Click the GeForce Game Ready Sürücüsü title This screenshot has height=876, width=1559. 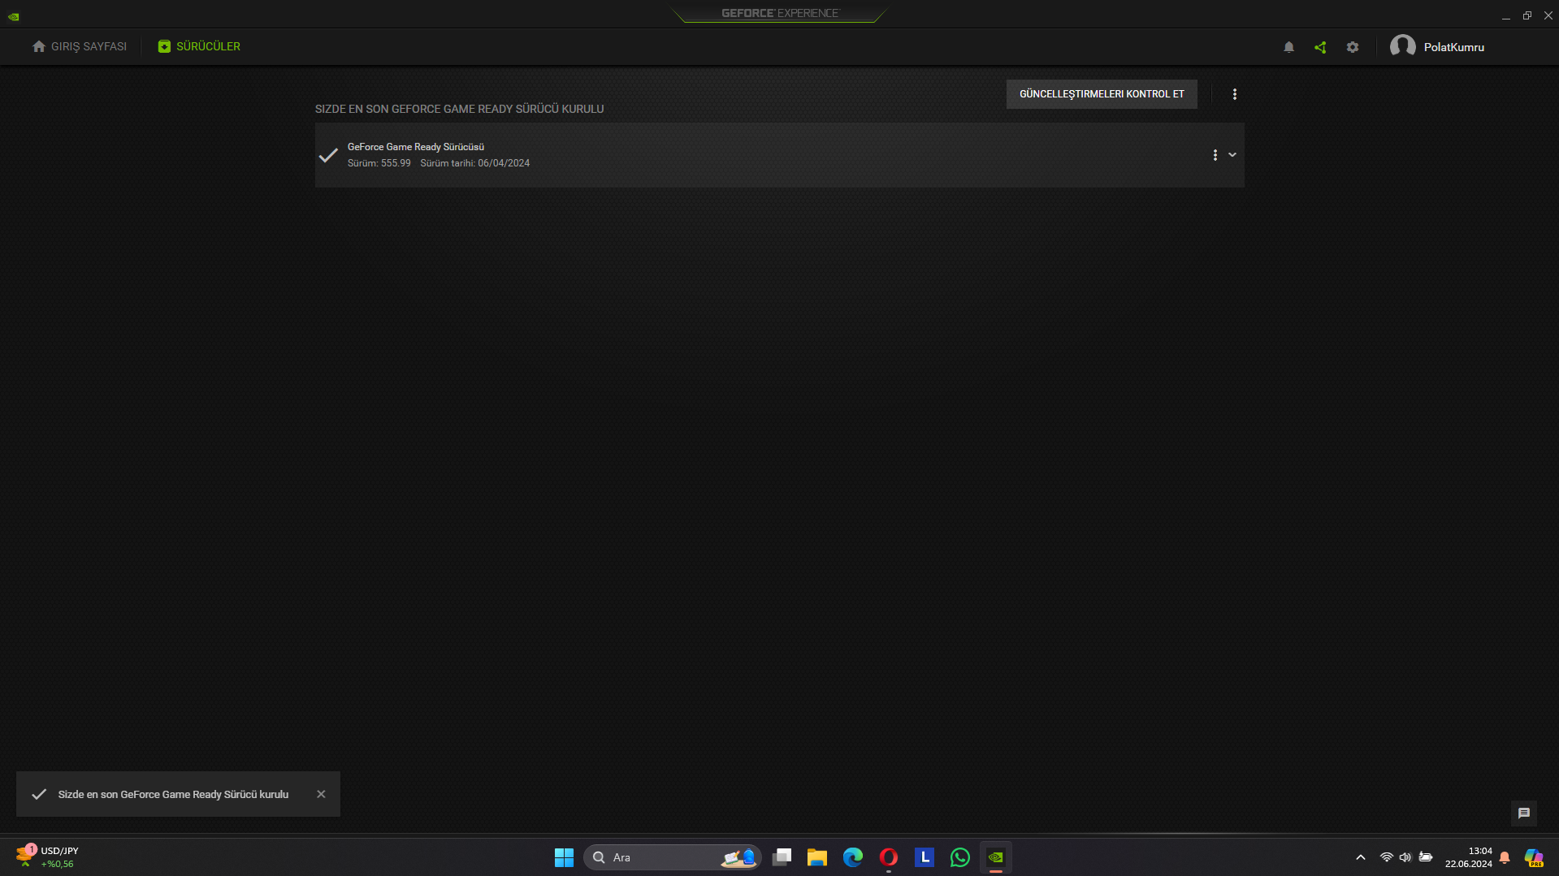416,147
